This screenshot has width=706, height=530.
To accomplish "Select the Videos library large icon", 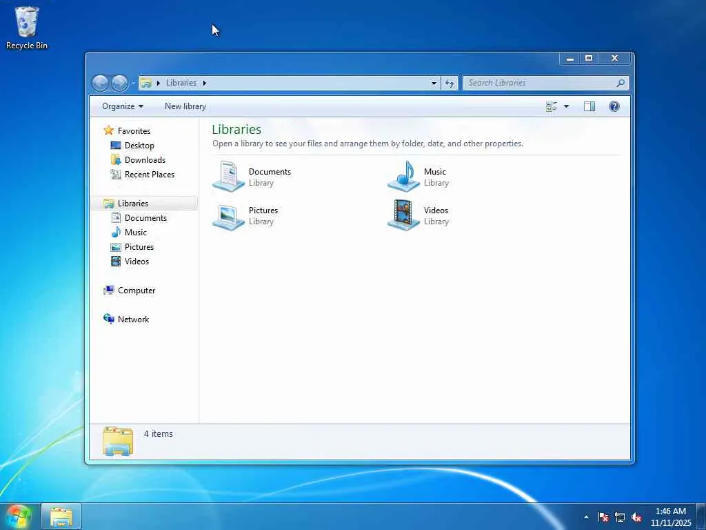I will tap(403, 215).
